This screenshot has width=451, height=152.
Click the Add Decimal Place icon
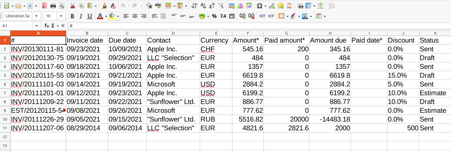click(x=242, y=16)
